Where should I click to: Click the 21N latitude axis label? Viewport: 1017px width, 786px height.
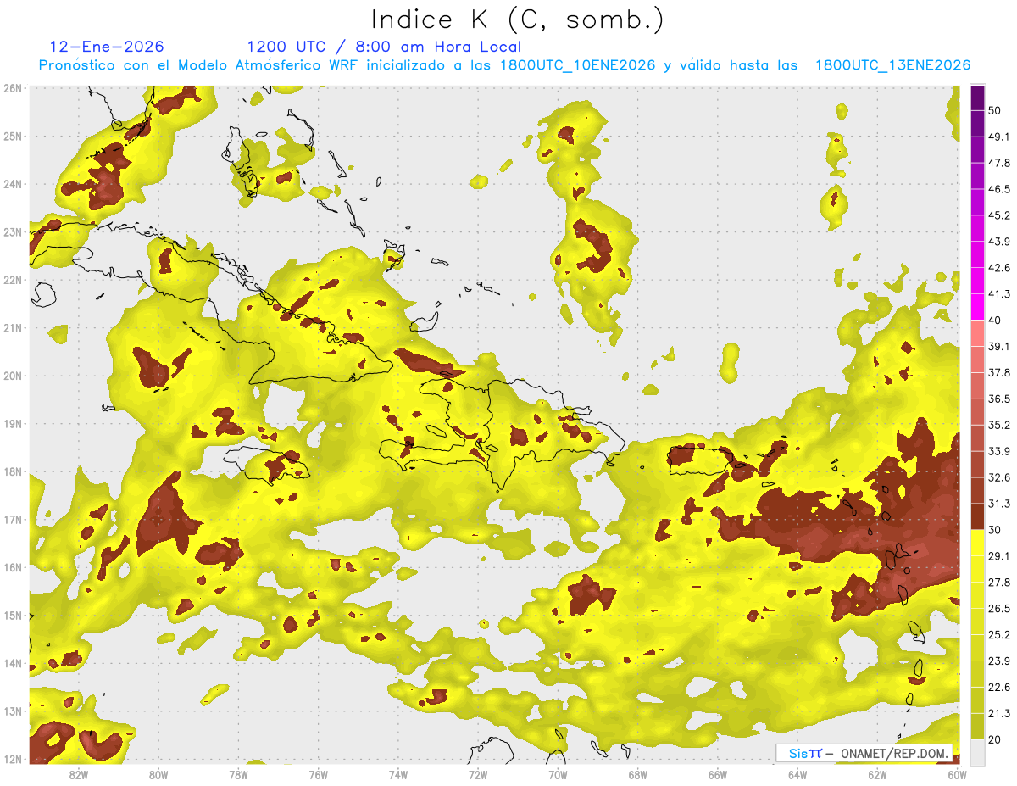click(x=13, y=327)
